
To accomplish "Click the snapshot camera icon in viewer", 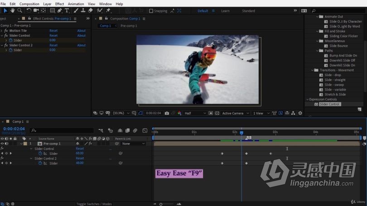I will click(x=167, y=113).
